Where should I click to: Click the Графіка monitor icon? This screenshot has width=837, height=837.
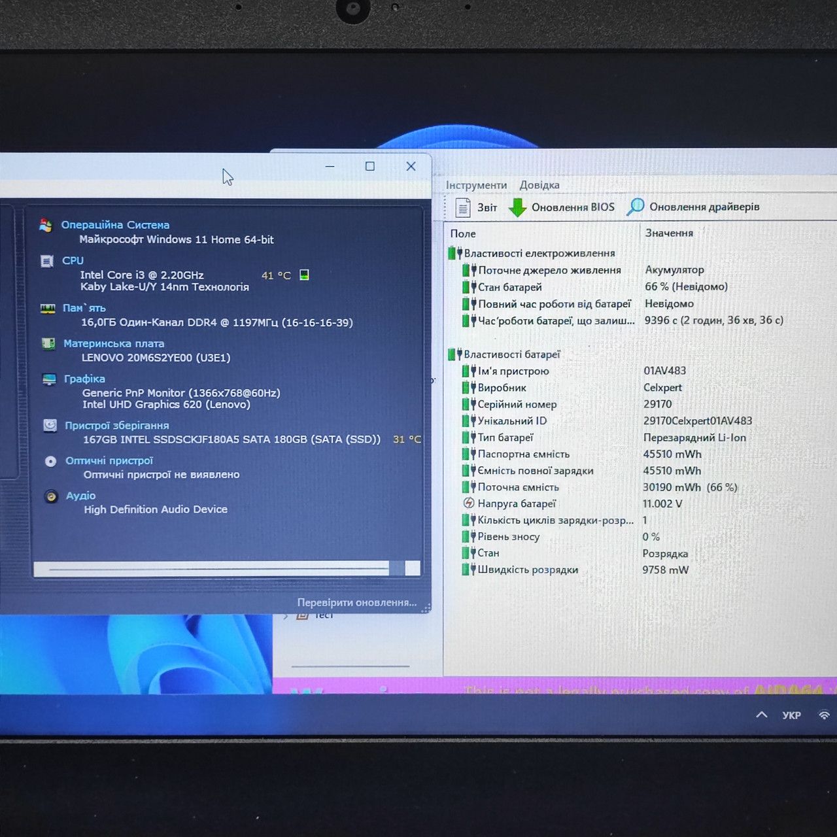[x=49, y=379]
